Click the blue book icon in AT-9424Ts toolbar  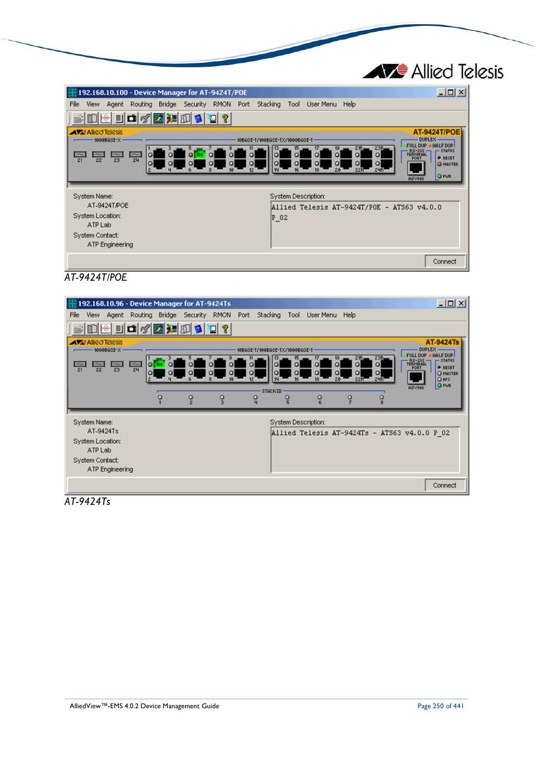199,329
